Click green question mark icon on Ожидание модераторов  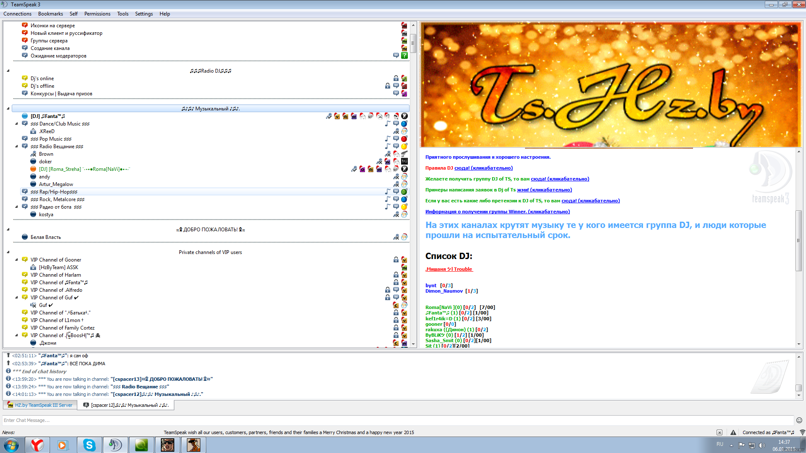(404, 56)
